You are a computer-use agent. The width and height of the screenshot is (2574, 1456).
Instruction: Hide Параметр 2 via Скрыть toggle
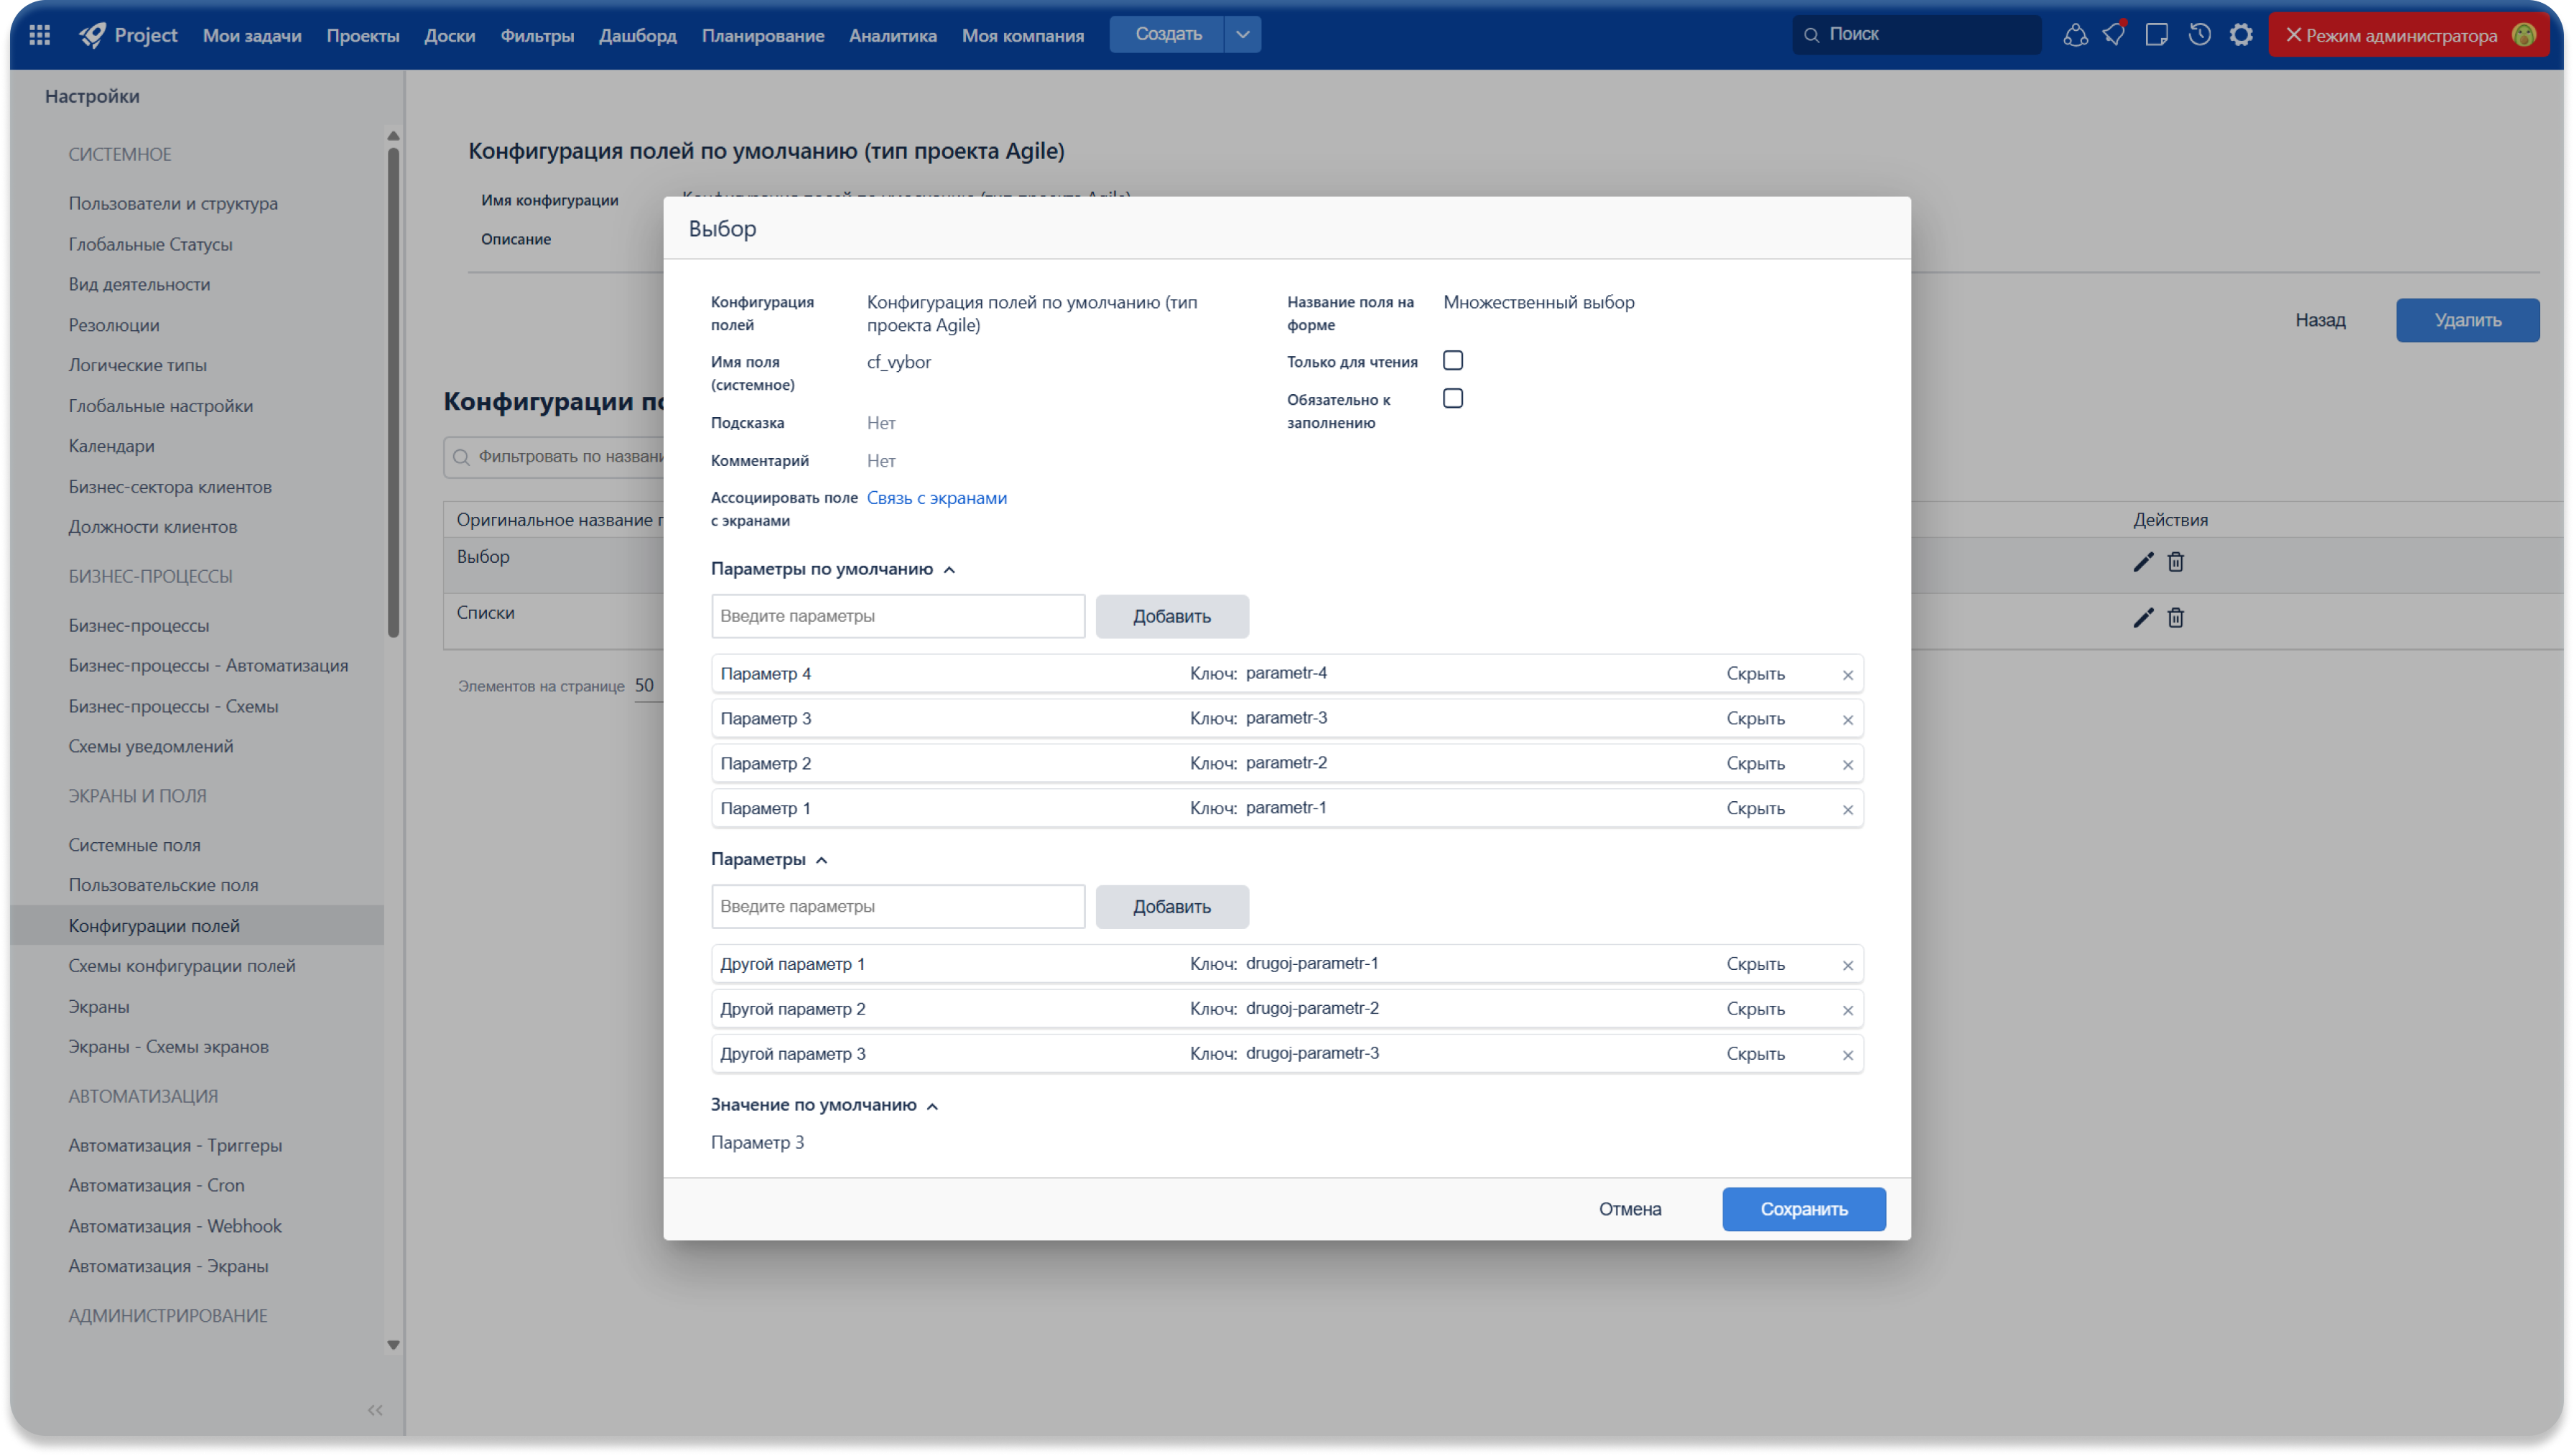(x=1755, y=763)
